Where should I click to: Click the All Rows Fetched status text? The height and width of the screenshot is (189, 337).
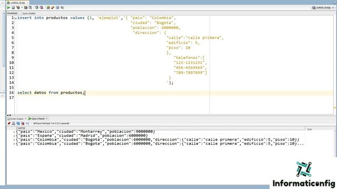(51, 123)
